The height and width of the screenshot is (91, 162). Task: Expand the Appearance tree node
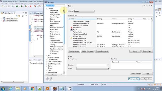pos(49,11)
